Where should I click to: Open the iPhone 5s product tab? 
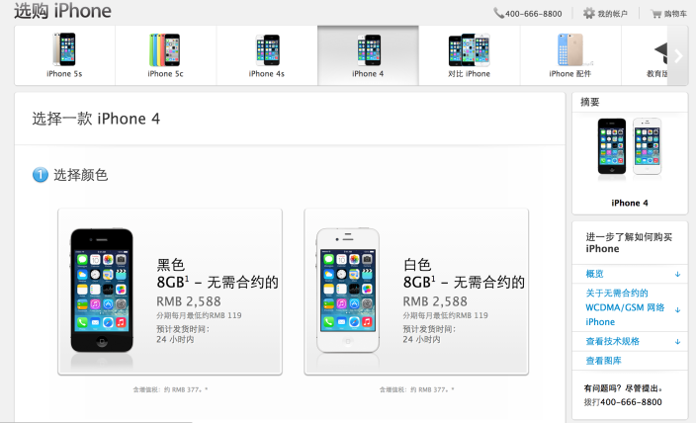click(x=65, y=55)
